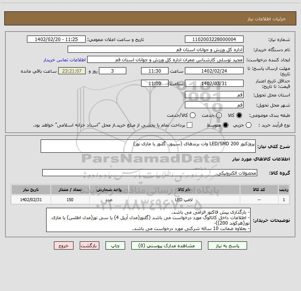The image size is (301, 291).
Task: Click the price validity date 1402/03/31
Action: [214, 84]
